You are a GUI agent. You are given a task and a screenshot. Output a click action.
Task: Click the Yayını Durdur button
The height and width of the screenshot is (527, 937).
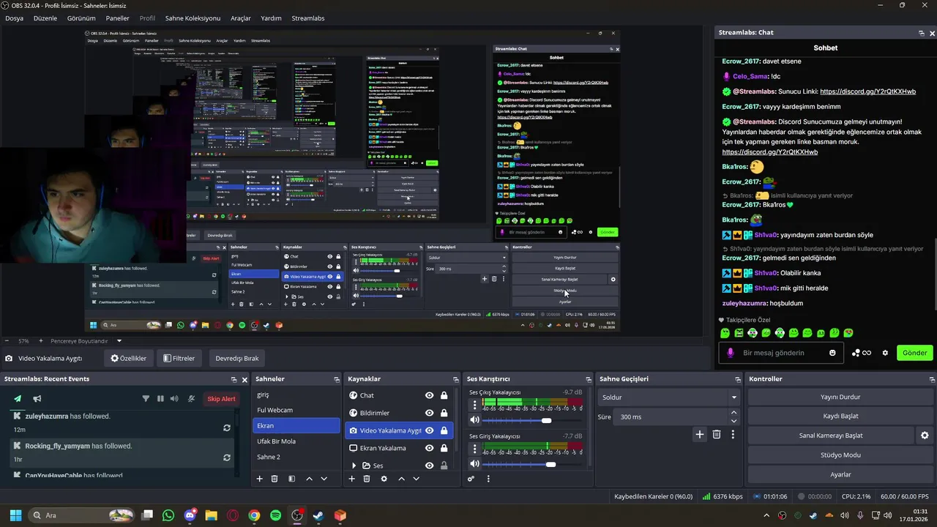[x=840, y=397]
